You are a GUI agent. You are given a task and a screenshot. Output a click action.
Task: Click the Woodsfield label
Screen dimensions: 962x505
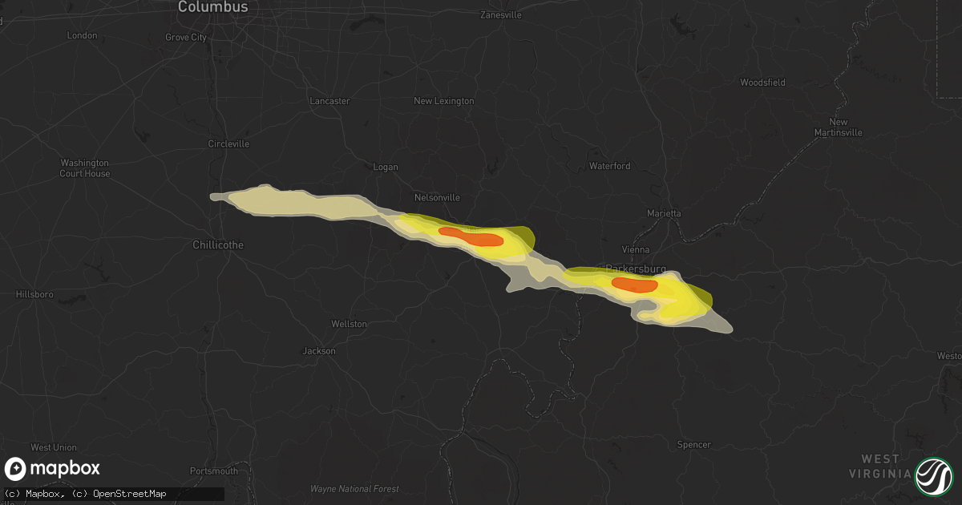point(762,83)
